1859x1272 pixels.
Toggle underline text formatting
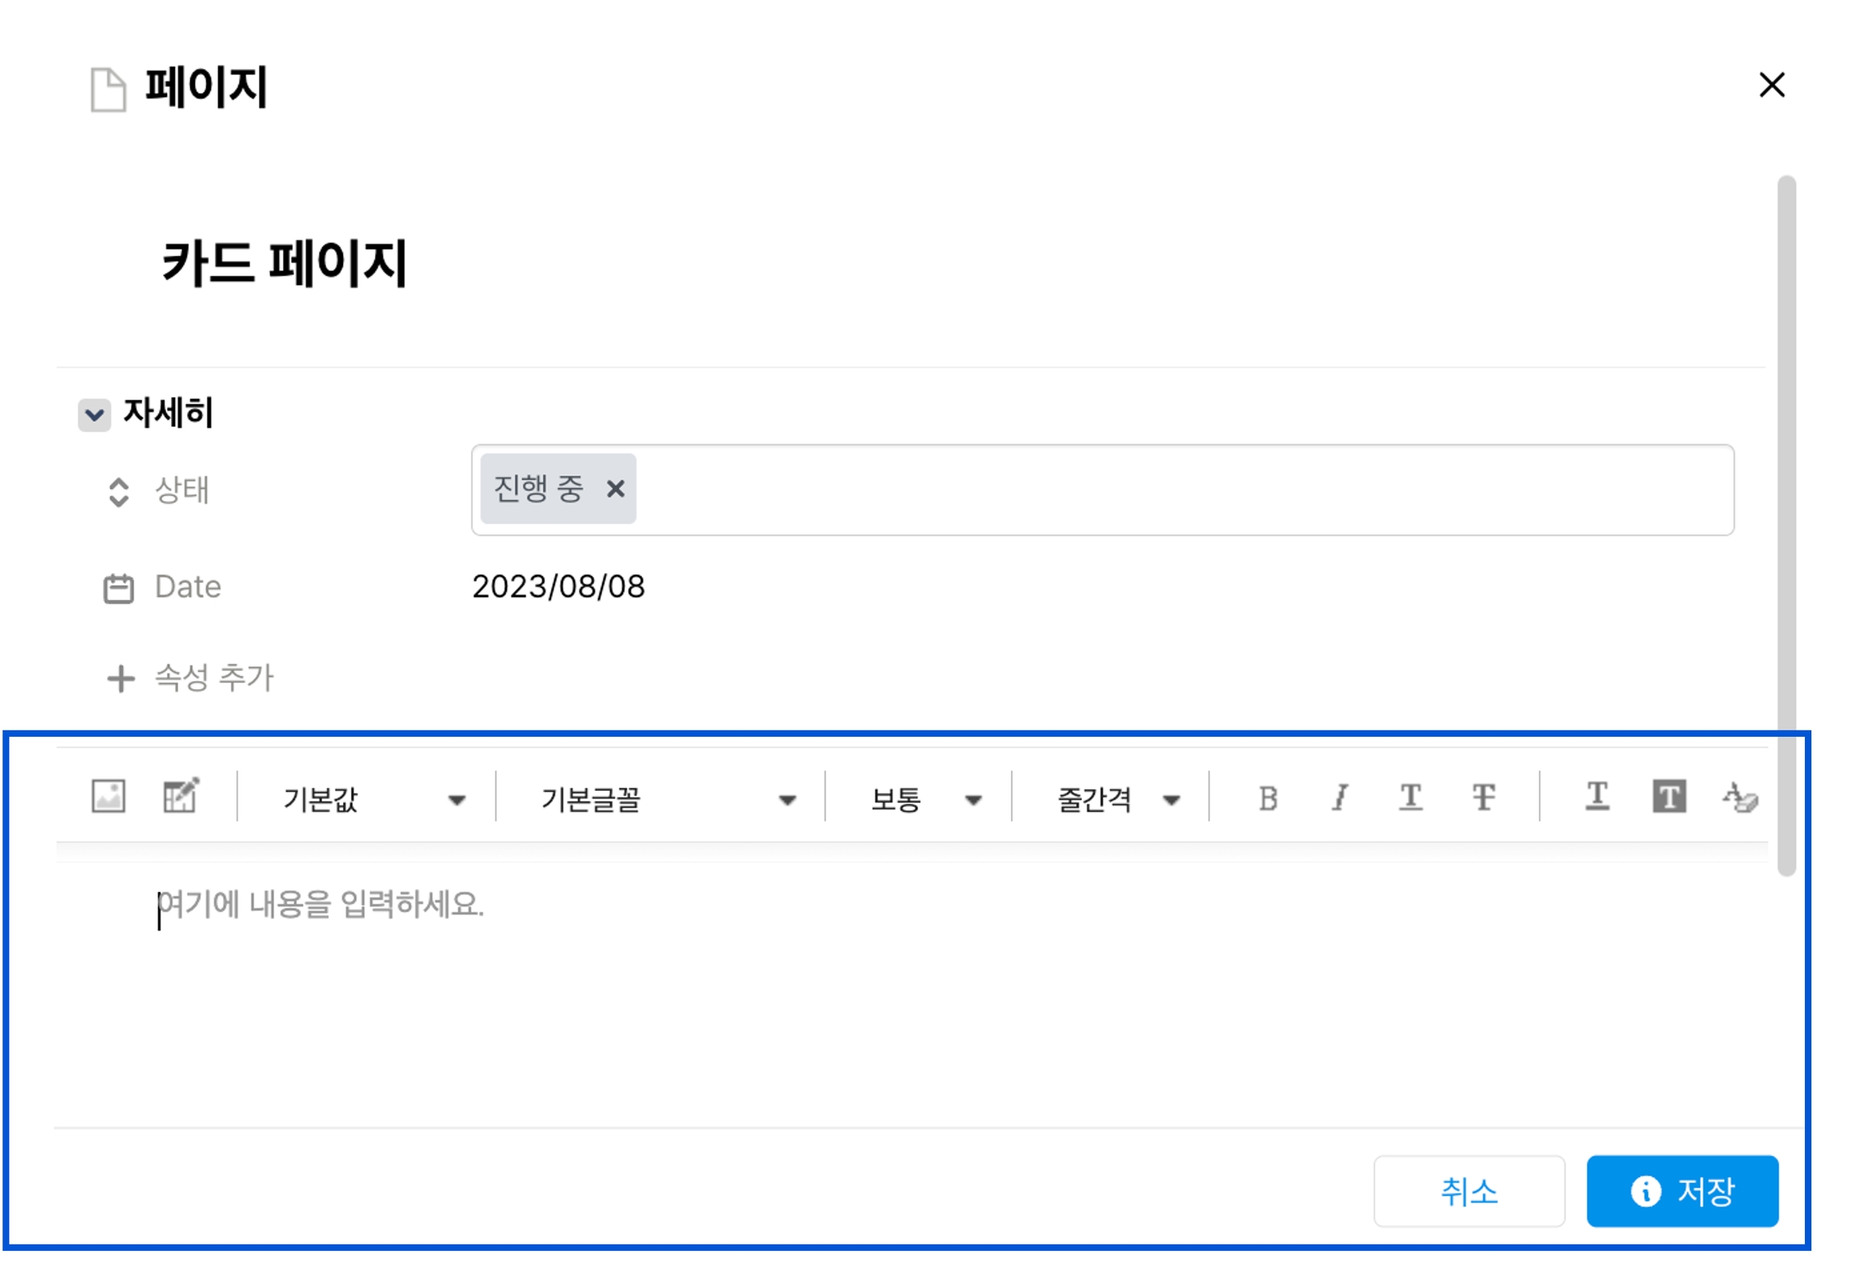(x=1410, y=798)
